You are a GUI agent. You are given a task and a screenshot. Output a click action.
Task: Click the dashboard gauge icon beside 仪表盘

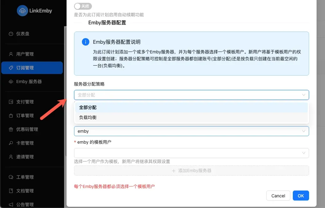pyautogui.click(x=11, y=34)
